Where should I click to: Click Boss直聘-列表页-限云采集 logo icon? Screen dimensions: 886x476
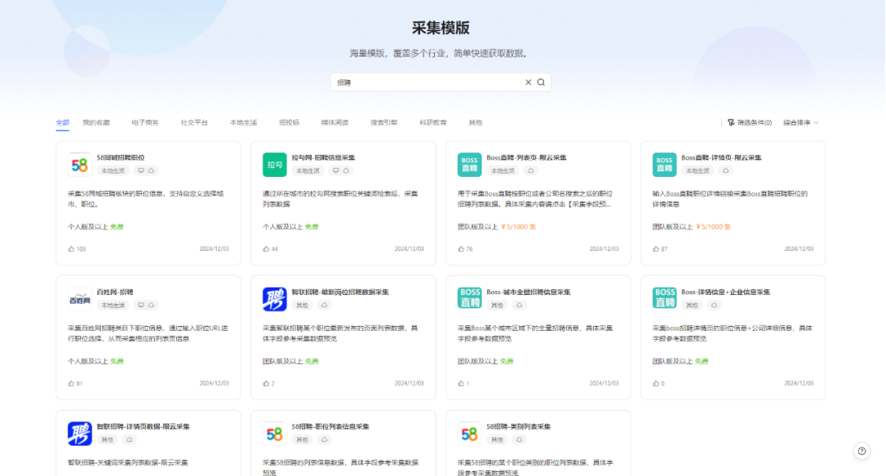click(469, 164)
